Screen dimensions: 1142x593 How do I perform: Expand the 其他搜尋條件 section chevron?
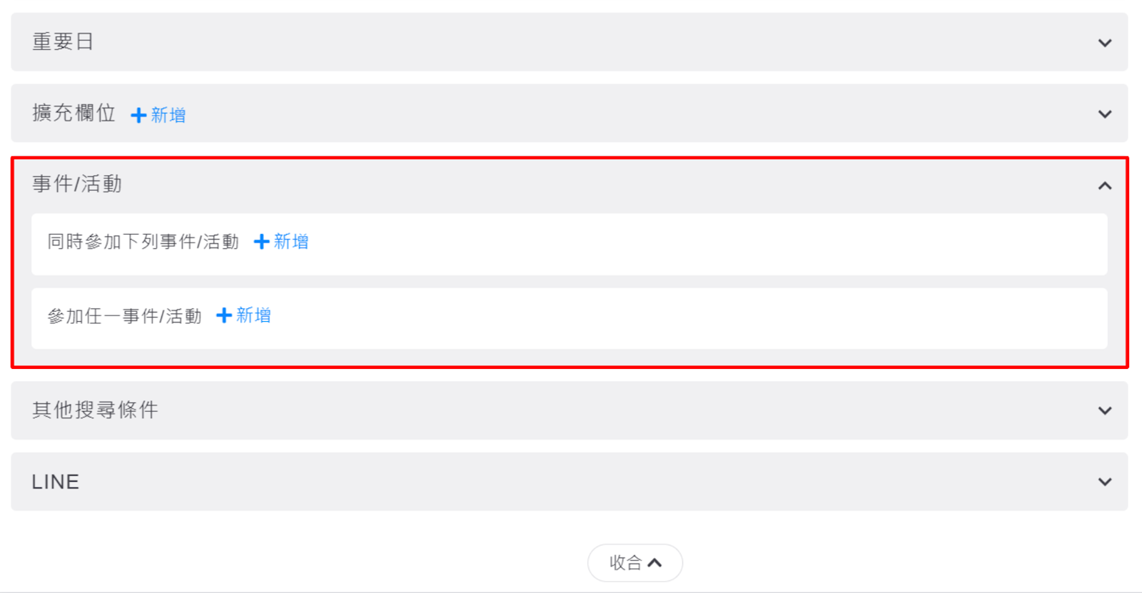coord(1104,410)
